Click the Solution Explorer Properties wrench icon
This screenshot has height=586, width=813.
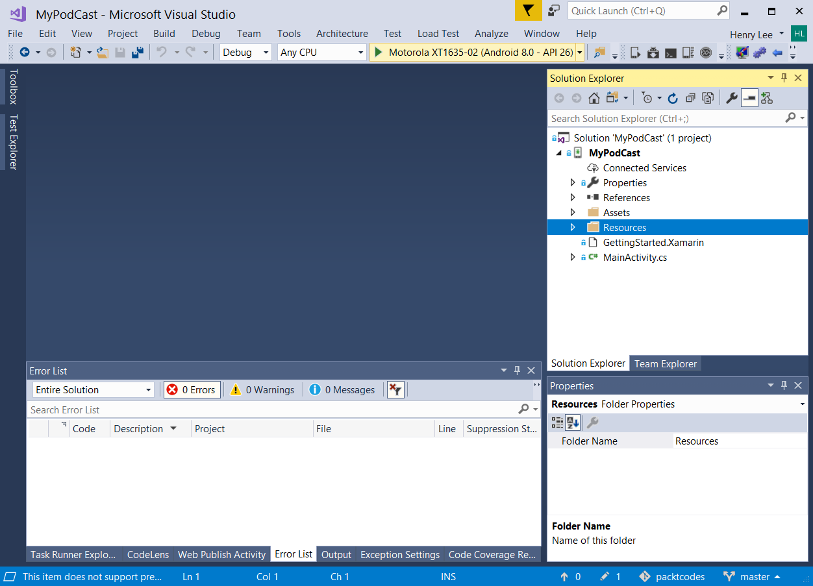732,98
